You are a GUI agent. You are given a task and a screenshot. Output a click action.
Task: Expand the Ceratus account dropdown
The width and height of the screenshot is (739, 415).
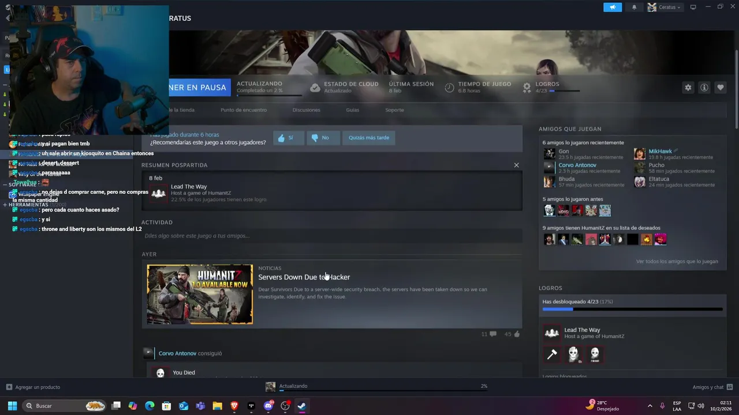[x=665, y=7]
